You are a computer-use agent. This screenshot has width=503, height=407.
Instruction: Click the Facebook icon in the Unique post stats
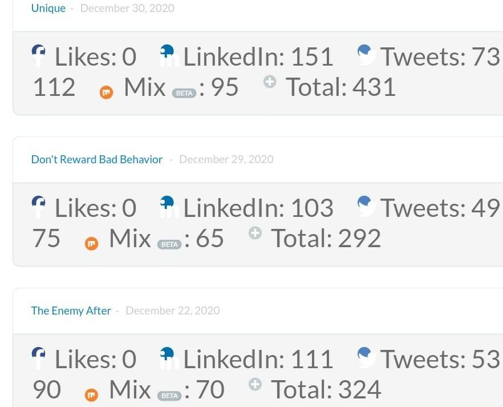pyautogui.click(x=39, y=55)
